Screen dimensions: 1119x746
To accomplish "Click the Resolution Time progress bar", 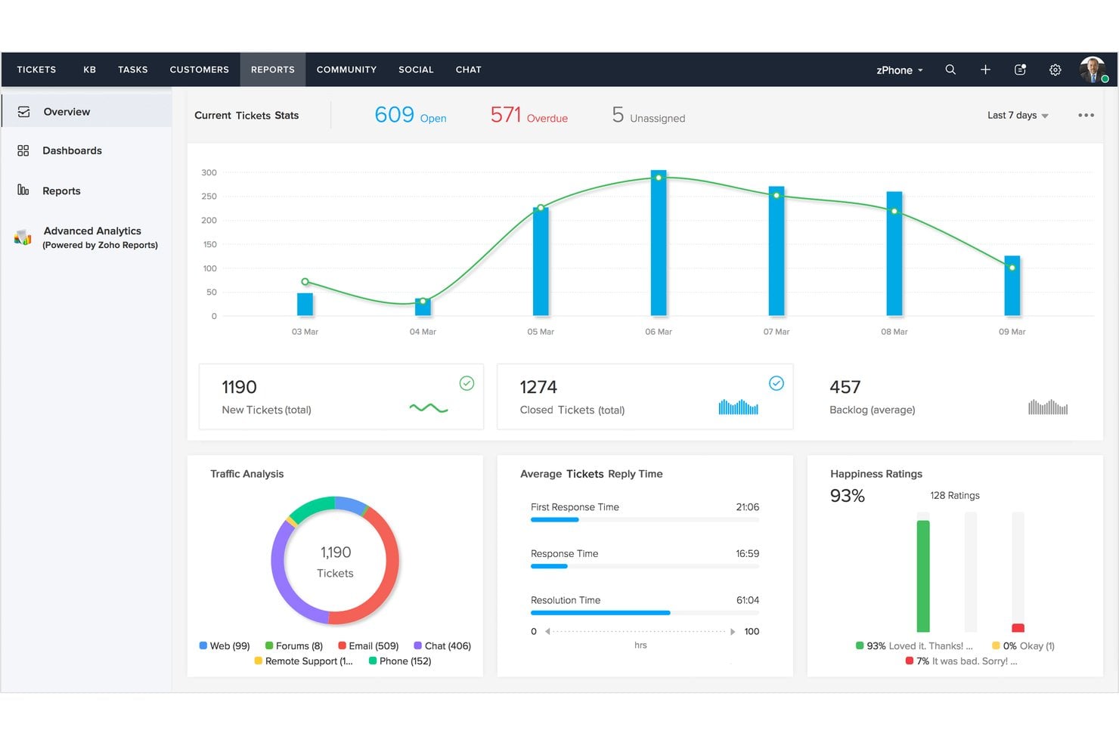I will [x=645, y=613].
